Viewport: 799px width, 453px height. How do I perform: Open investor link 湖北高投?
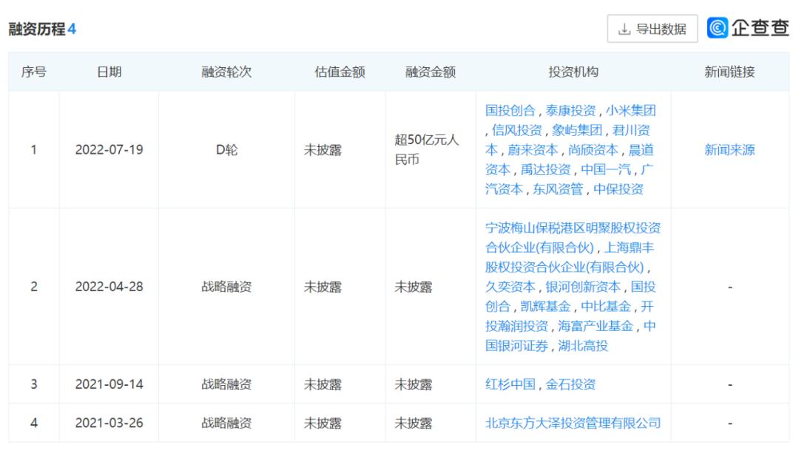[583, 346]
